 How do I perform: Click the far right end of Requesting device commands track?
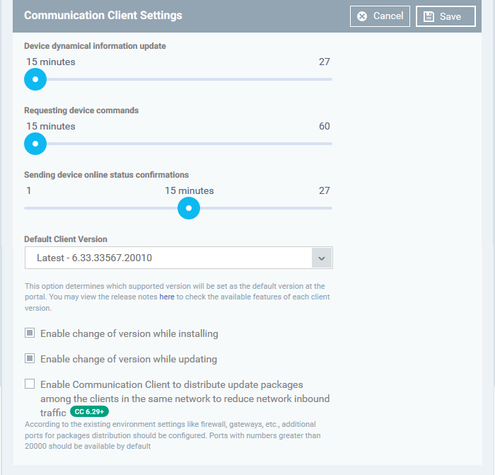[330, 144]
